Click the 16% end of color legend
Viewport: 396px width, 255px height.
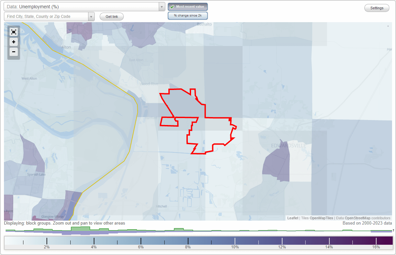click(376, 247)
